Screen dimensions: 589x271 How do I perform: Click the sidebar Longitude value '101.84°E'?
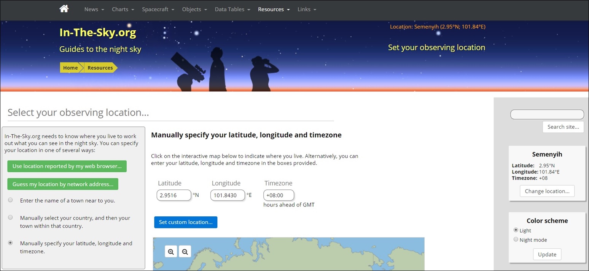coord(549,172)
